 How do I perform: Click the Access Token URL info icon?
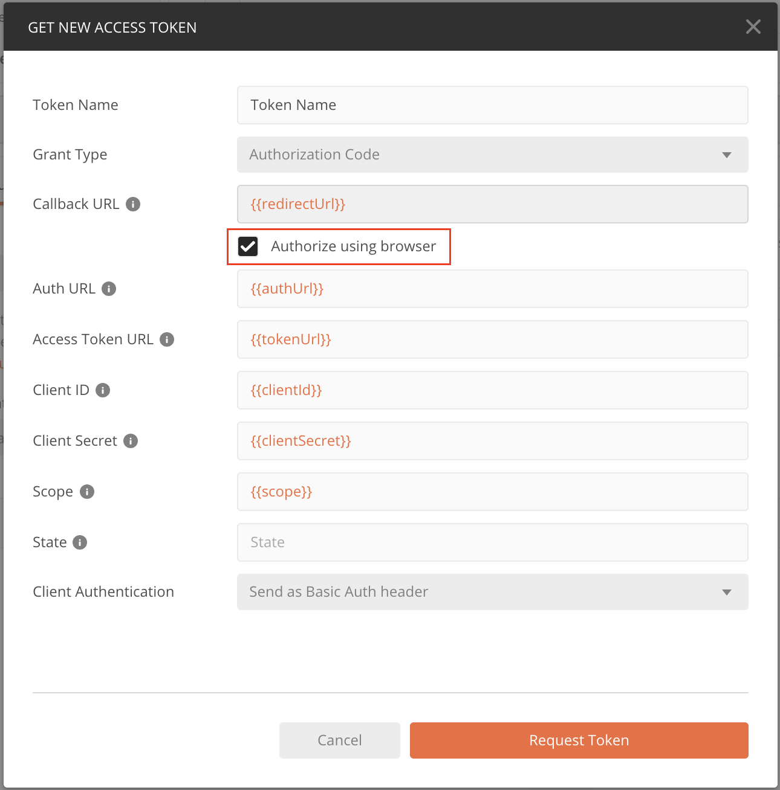(x=166, y=339)
